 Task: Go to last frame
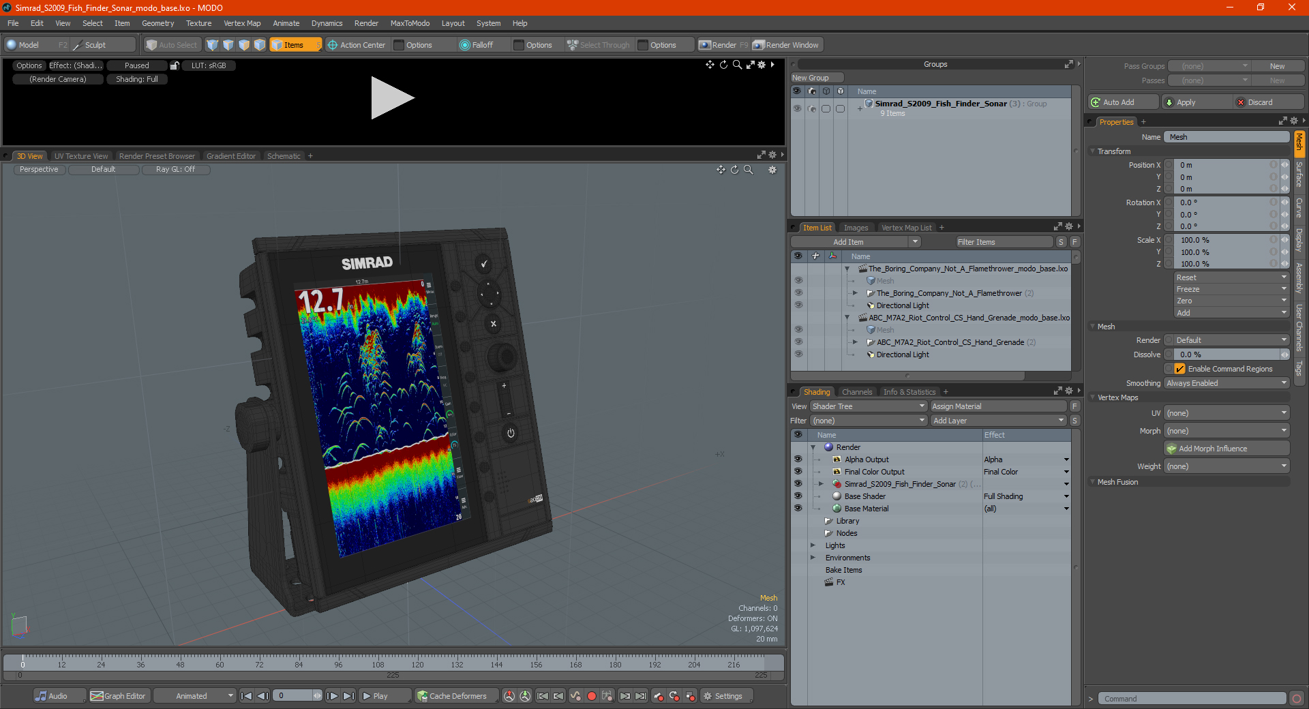coord(348,696)
